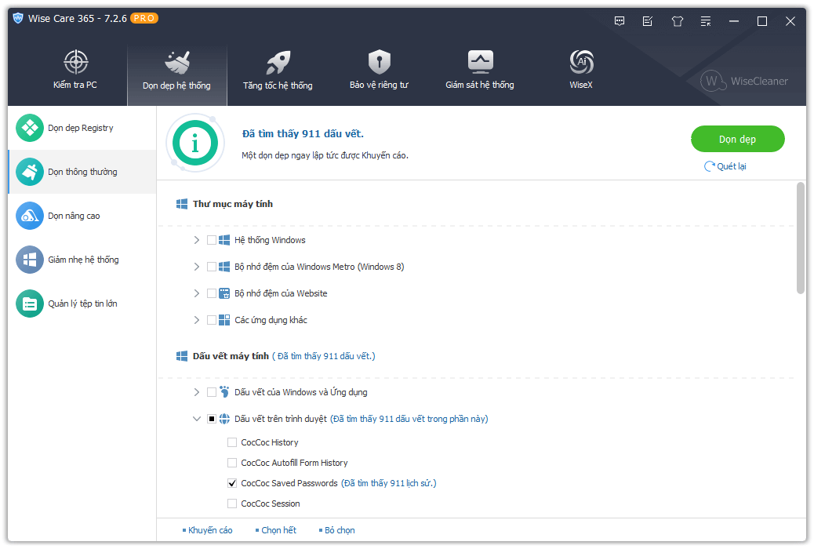Open the main menu list icon
The width and height of the screenshot is (814, 549).
[706, 21]
